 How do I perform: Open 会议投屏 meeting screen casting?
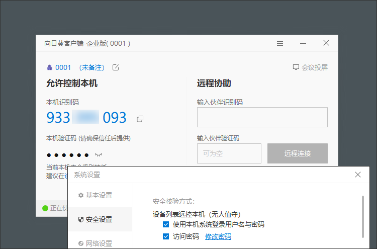click(x=310, y=67)
